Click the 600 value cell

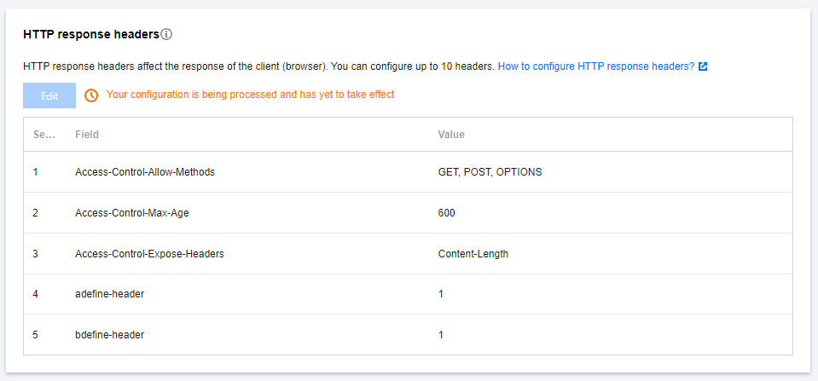tap(447, 212)
